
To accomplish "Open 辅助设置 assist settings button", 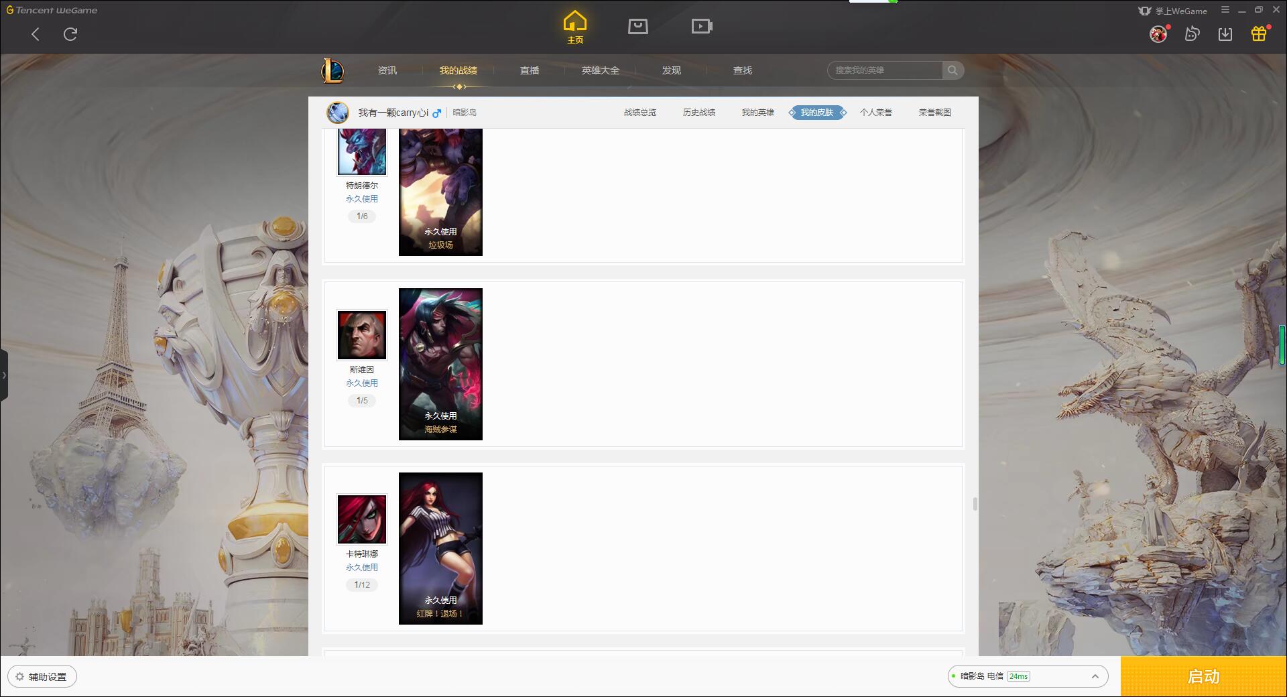I will click(42, 677).
